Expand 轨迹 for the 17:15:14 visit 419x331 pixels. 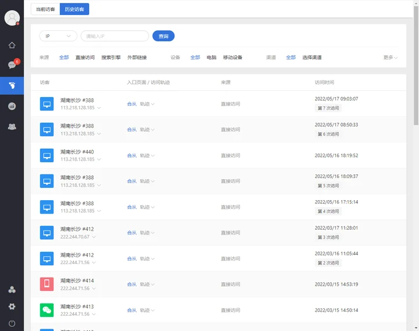point(147,207)
